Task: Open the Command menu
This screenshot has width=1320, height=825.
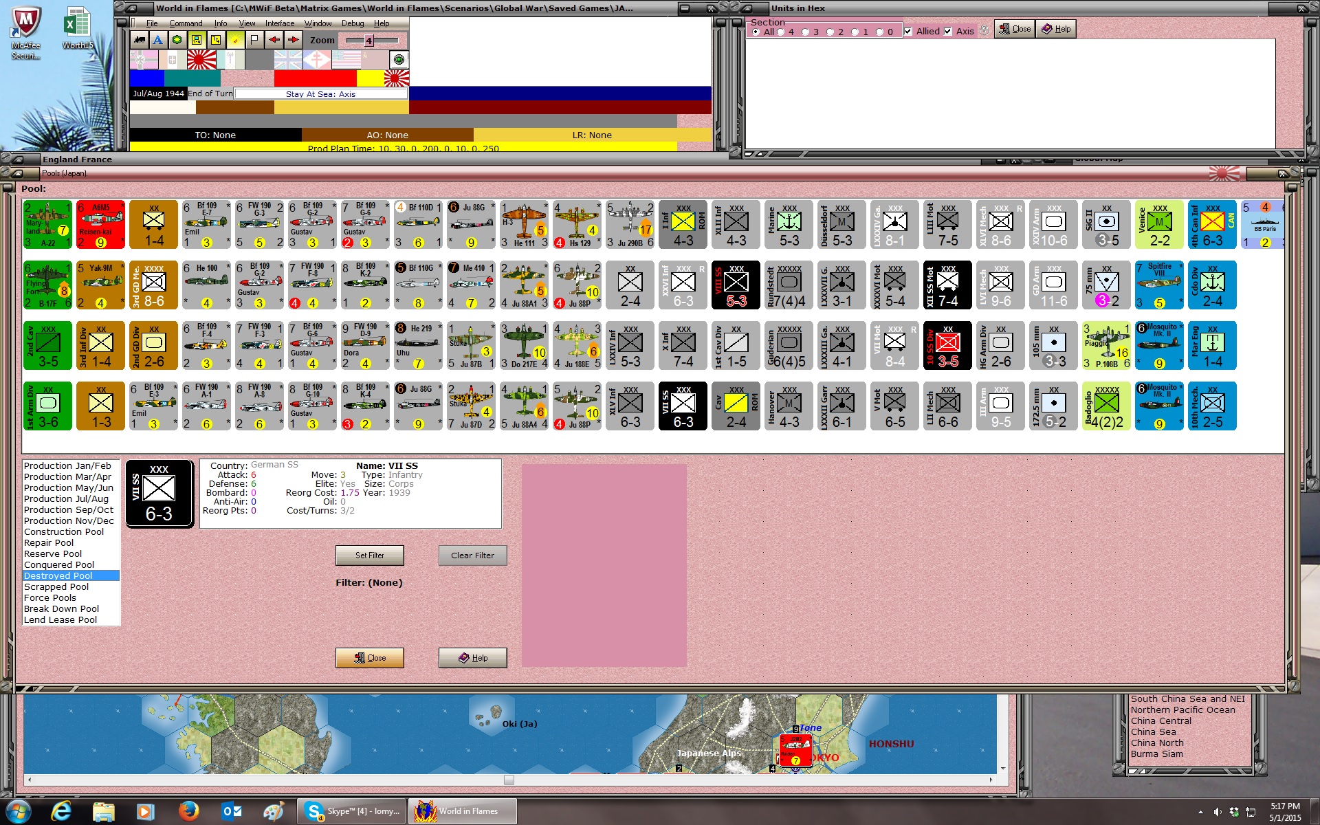Action: click(x=186, y=23)
